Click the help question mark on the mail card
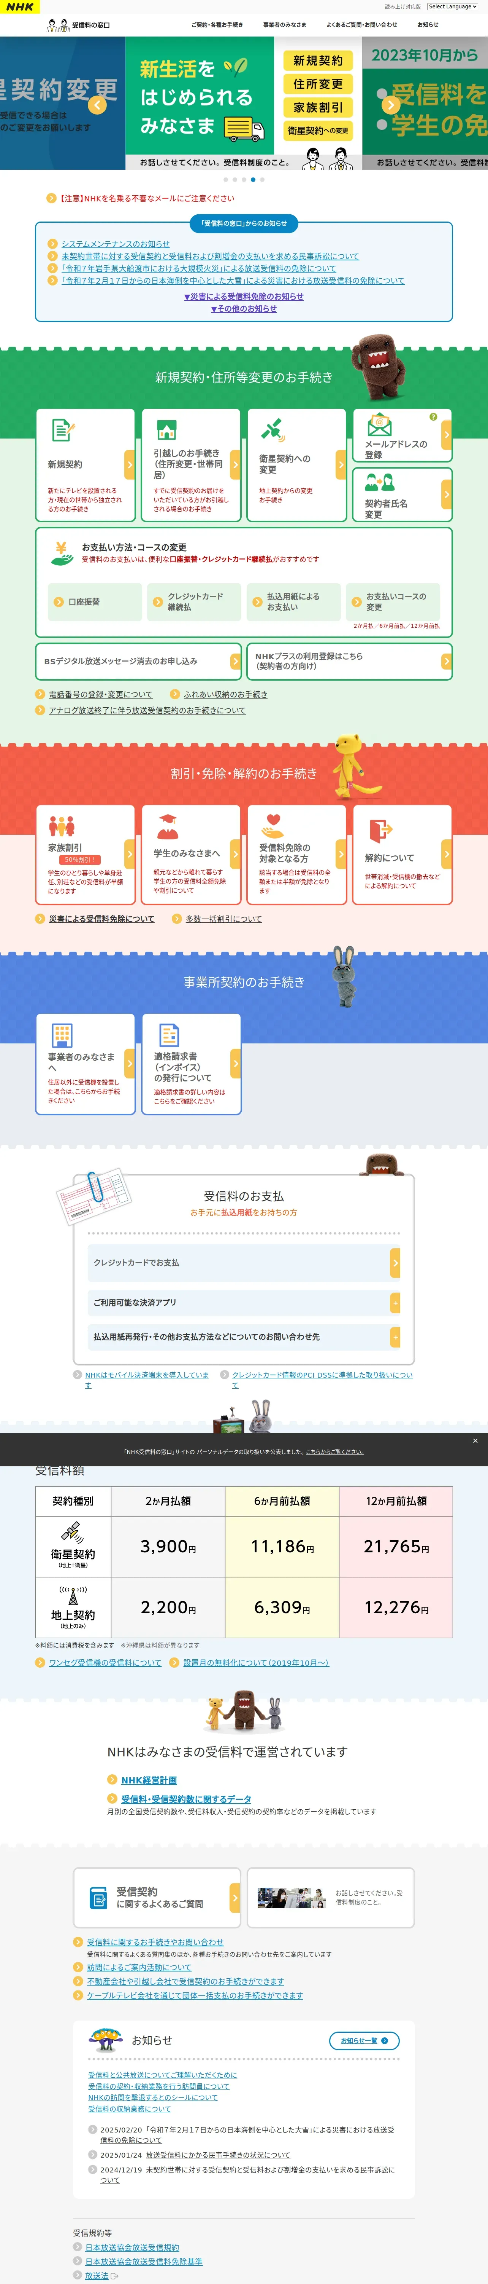This screenshot has height=2284, width=488. click(x=433, y=417)
